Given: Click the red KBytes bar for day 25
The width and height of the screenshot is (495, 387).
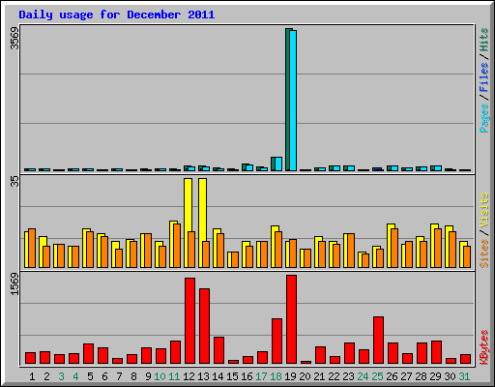Looking at the screenshot, I should tap(378, 341).
